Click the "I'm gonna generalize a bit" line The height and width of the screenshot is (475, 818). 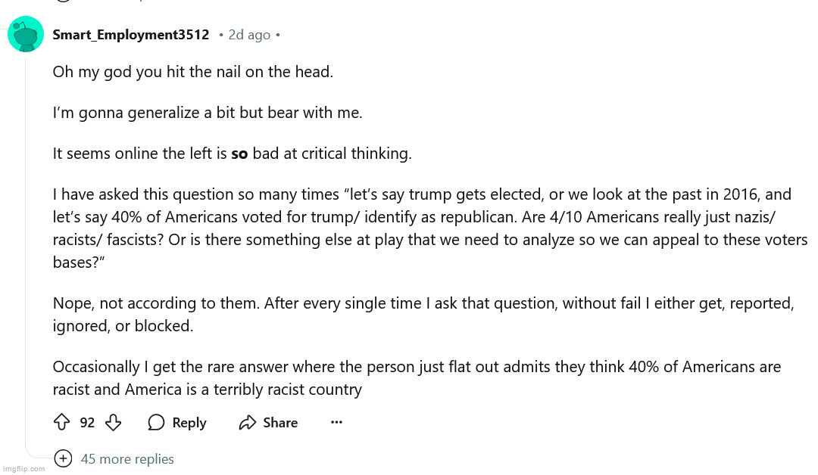[x=207, y=113]
